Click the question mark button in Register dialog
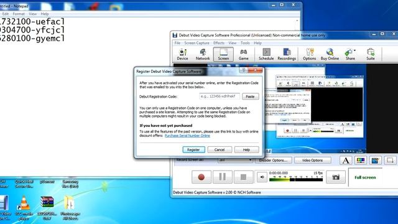This screenshot has height=224, width=398. pyautogui.click(x=243, y=70)
